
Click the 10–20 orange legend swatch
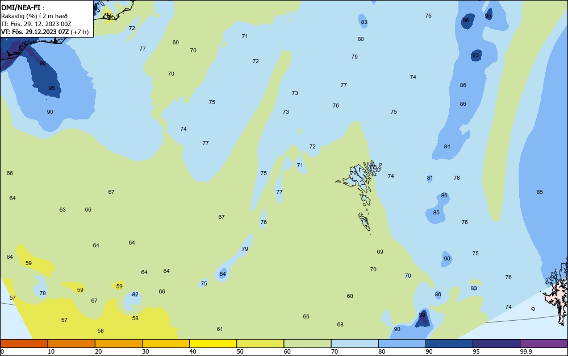click(x=72, y=343)
